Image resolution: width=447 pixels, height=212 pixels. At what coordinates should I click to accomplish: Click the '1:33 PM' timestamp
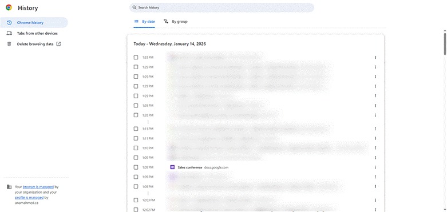point(148,58)
